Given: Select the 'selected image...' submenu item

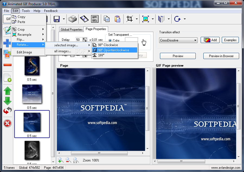Looking at the screenshot, I should point(68,45).
